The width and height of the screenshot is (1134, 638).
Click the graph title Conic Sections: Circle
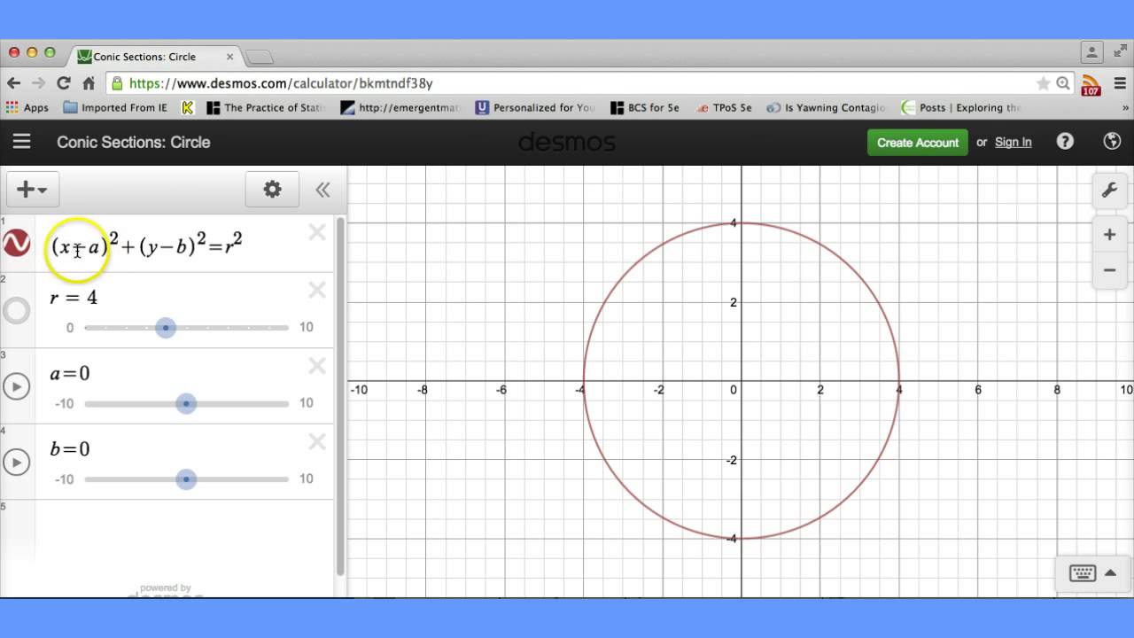(134, 142)
